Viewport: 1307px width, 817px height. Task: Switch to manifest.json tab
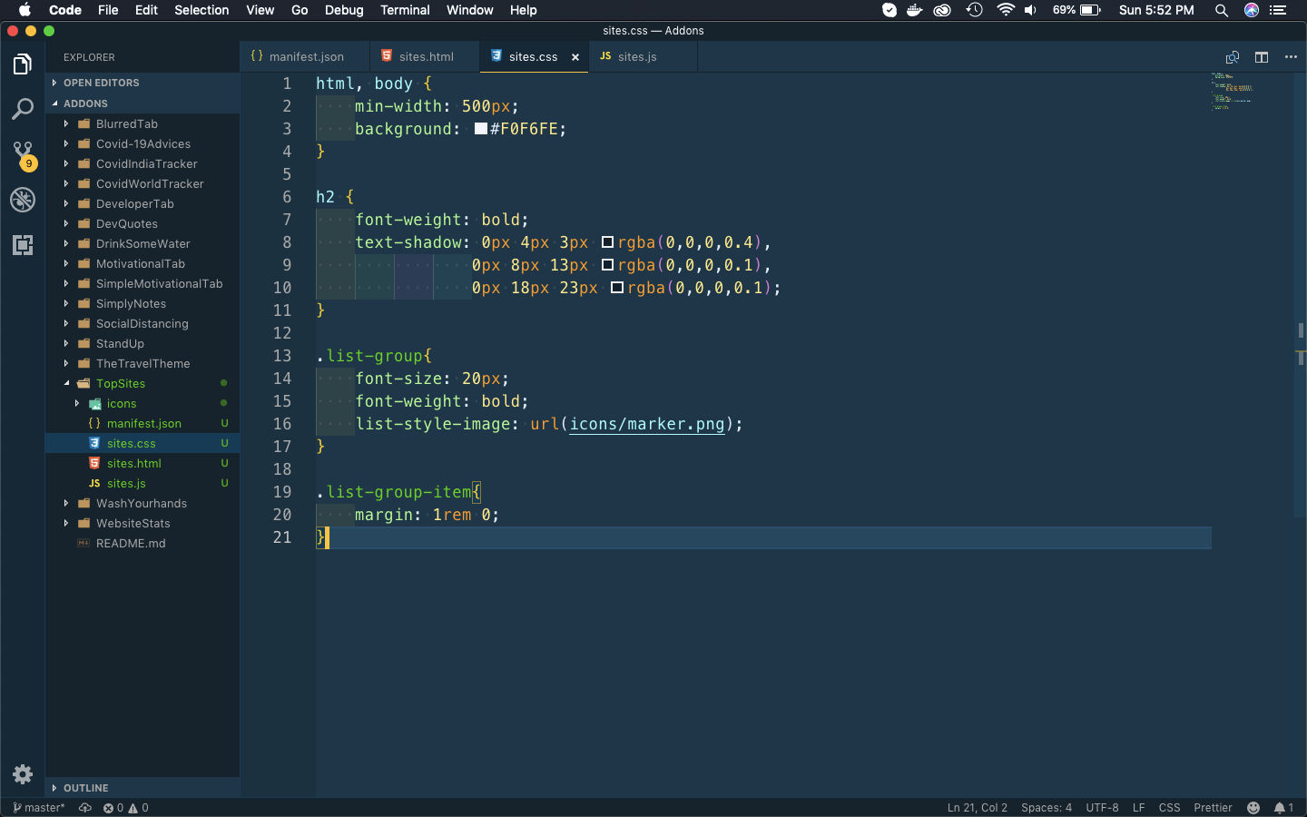pyautogui.click(x=305, y=56)
